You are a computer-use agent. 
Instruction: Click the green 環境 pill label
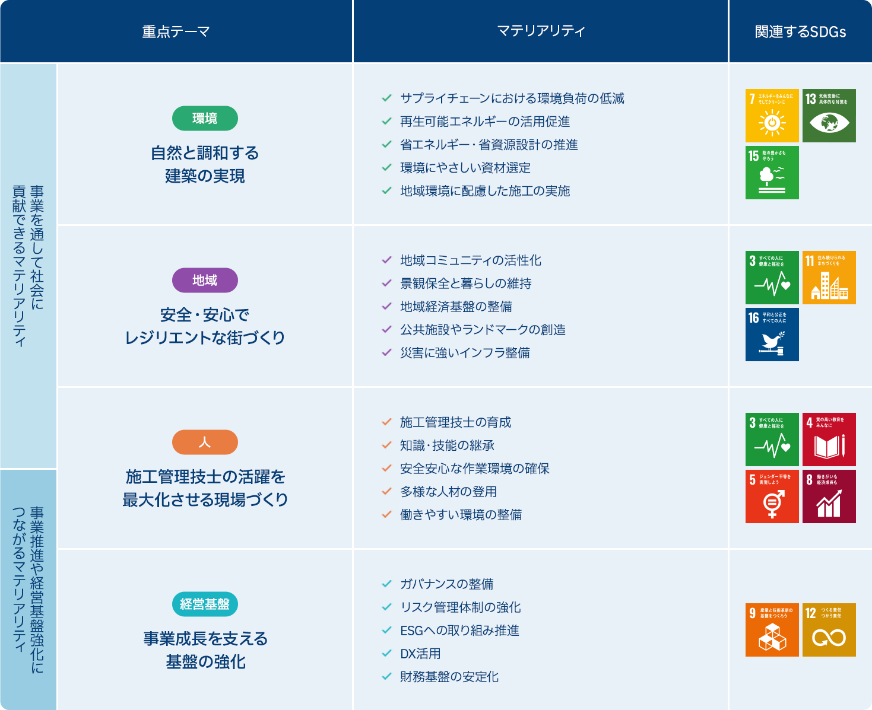coord(205,119)
